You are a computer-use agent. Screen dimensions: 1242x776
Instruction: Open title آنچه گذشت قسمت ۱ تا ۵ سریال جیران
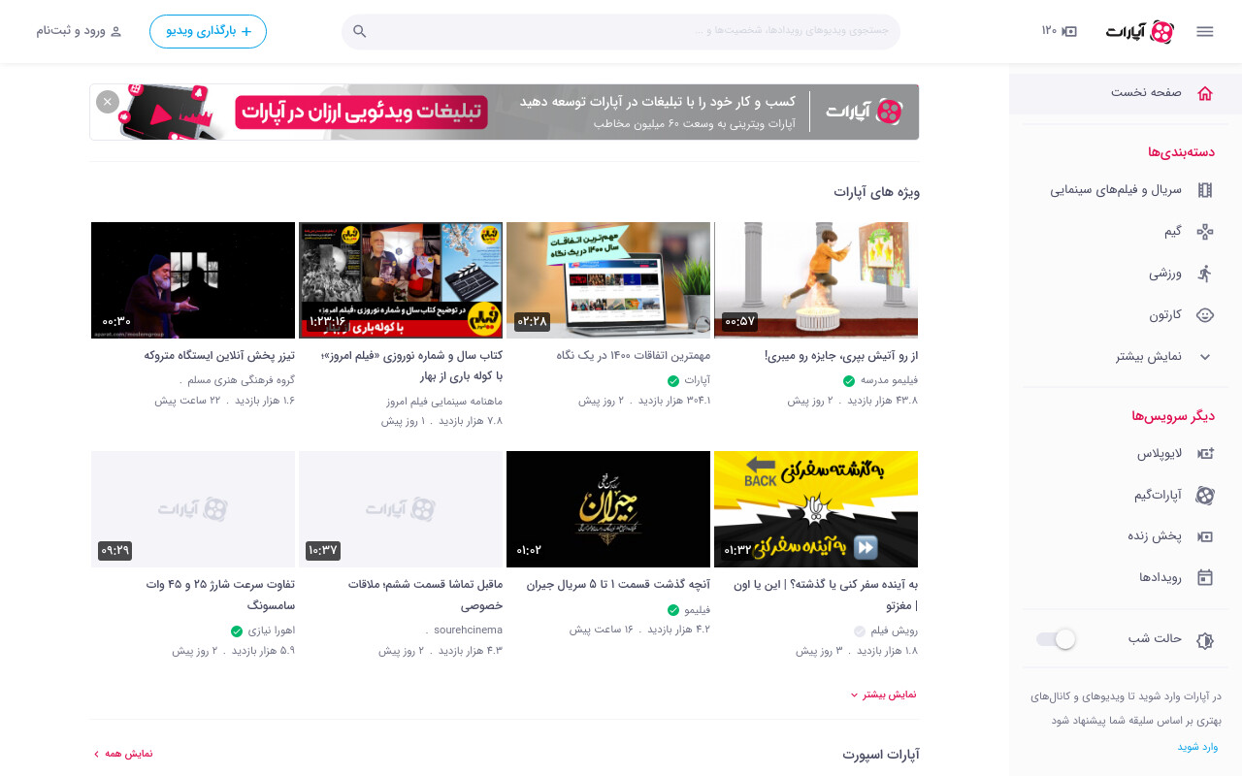tap(618, 585)
